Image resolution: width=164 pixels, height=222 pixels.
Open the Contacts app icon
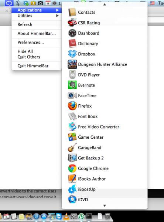(72, 12)
